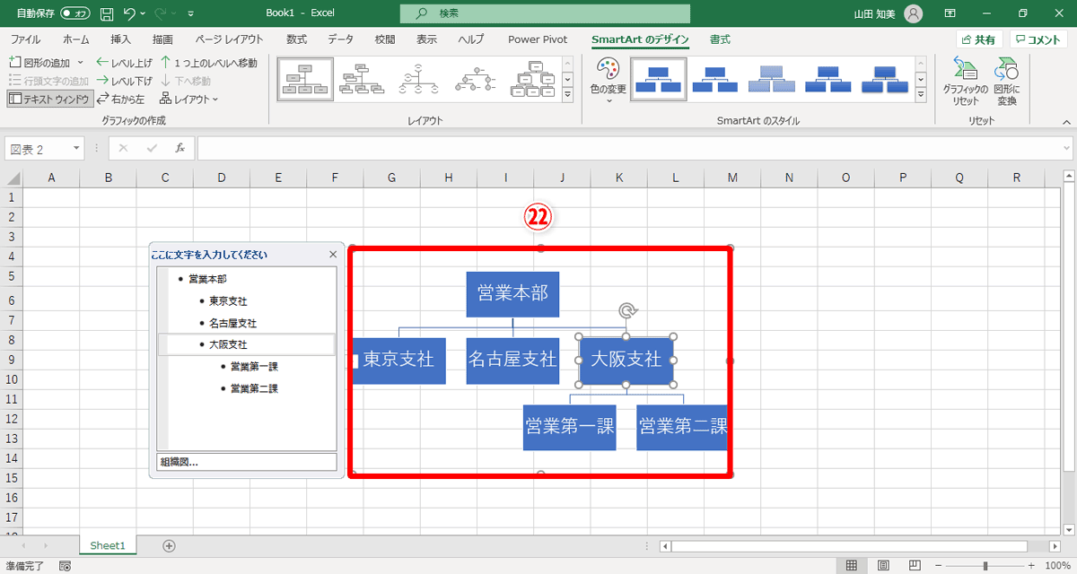Expand the formula bar chevron
1077x574 pixels.
click(x=1066, y=149)
